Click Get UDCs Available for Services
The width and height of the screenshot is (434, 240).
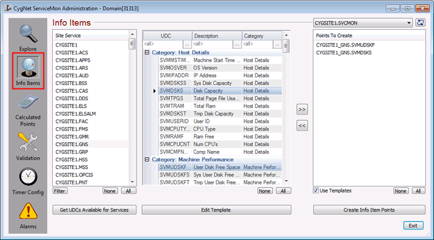pyautogui.click(x=94, y=210)
